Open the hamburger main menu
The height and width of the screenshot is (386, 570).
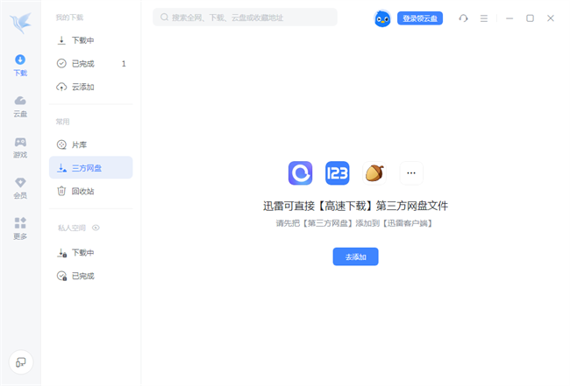[484, 18]
